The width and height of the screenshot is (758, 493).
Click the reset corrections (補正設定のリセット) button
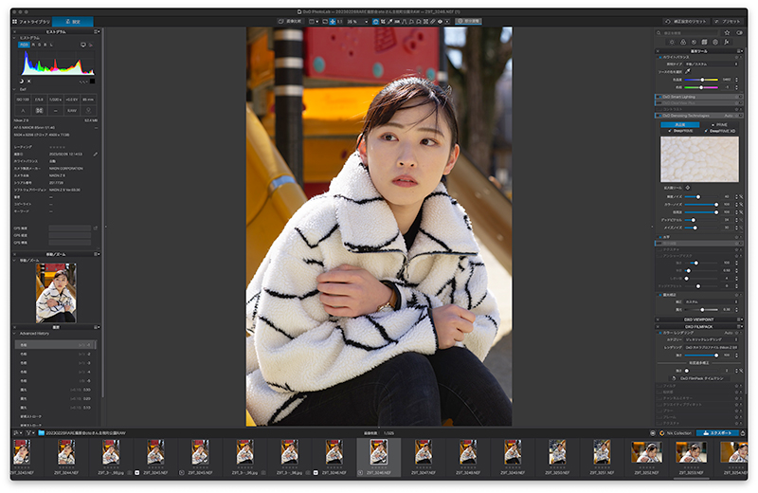[x=687, y=21]
